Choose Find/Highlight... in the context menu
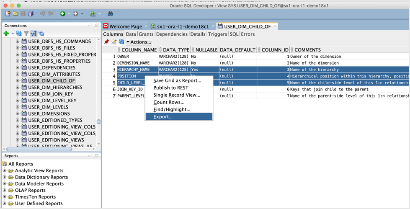This screenshot has width=410, height=209. (179, 109)
